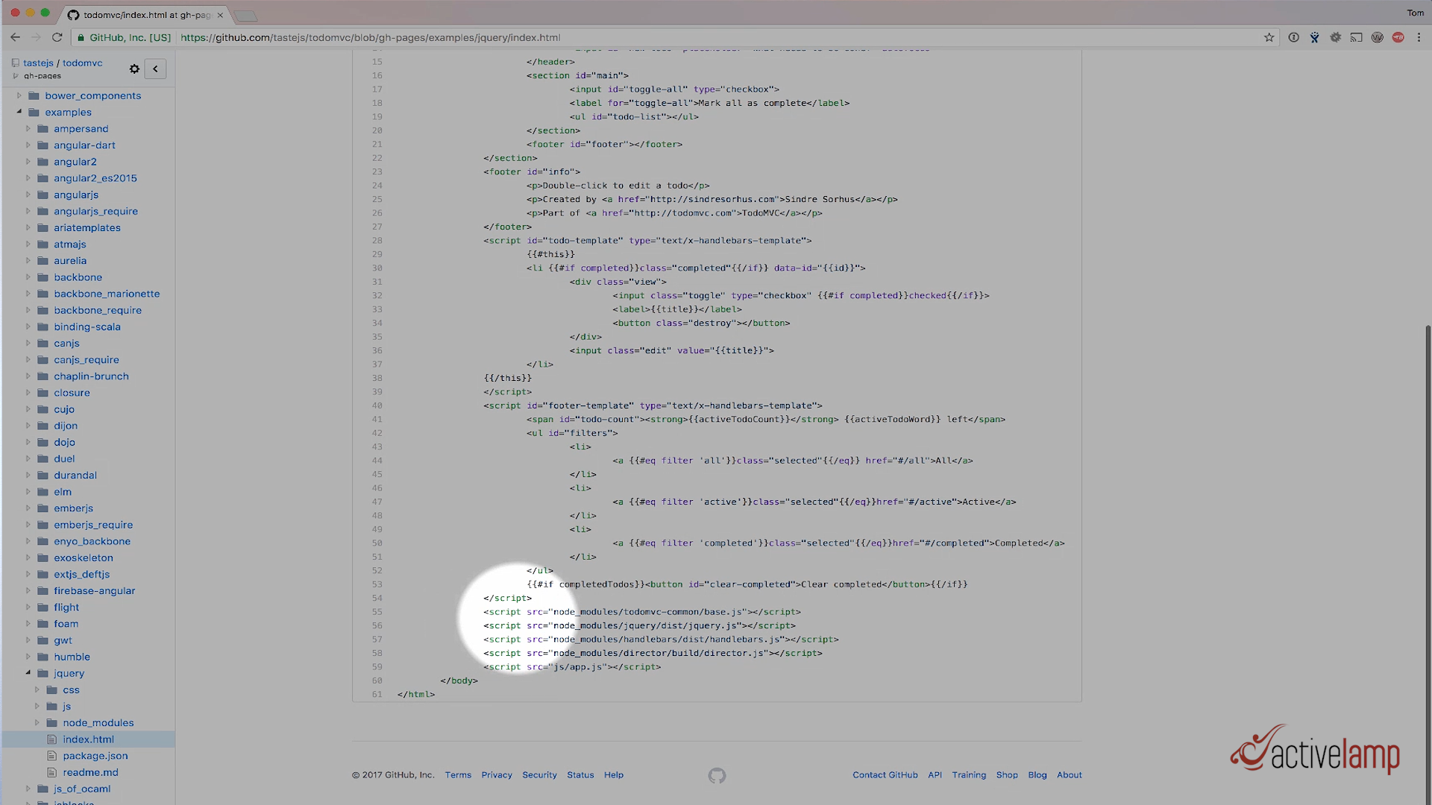
Task: Expand the bower_components folder arrow
Action: (19, 95)
